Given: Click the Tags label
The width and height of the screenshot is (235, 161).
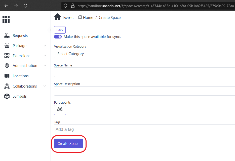Looking at the screenshot, I should (x=57, y=122).
